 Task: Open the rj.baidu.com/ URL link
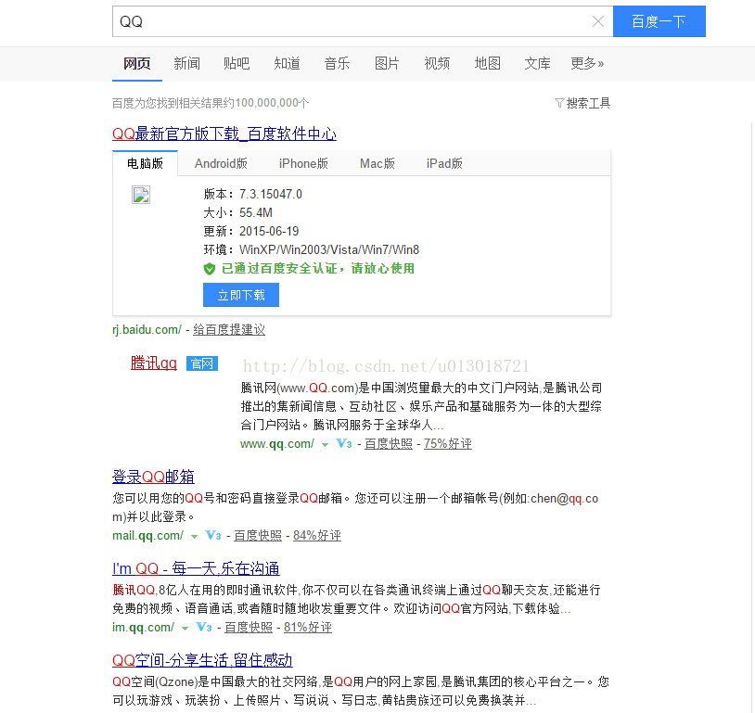(147, 330)
